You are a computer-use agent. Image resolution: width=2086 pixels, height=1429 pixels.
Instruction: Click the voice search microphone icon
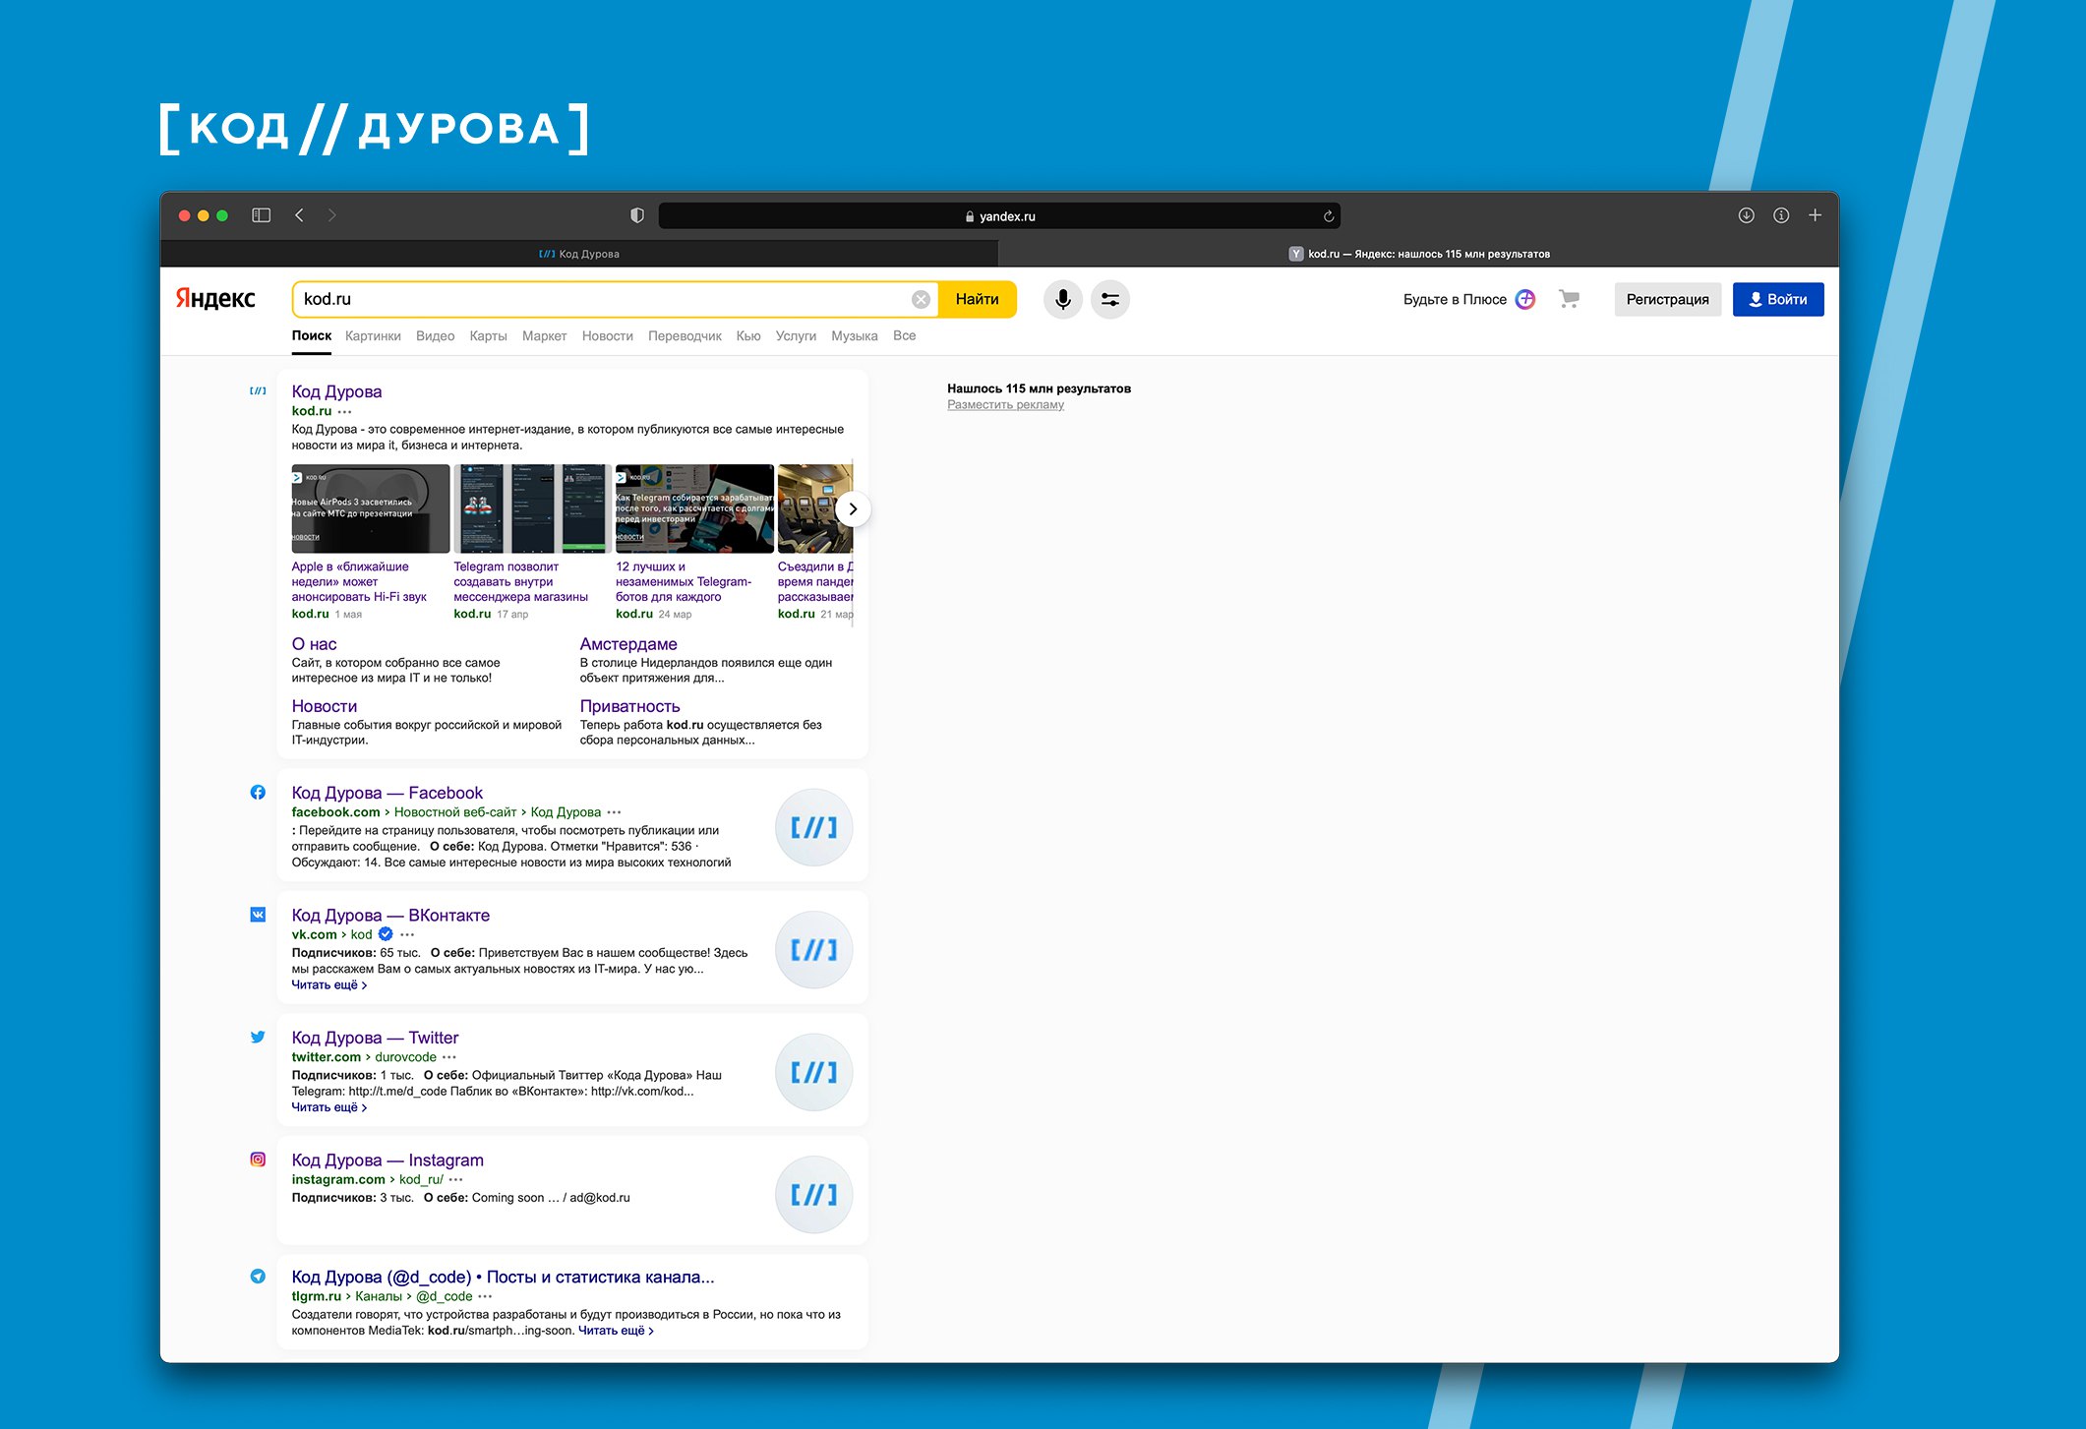1062,299
